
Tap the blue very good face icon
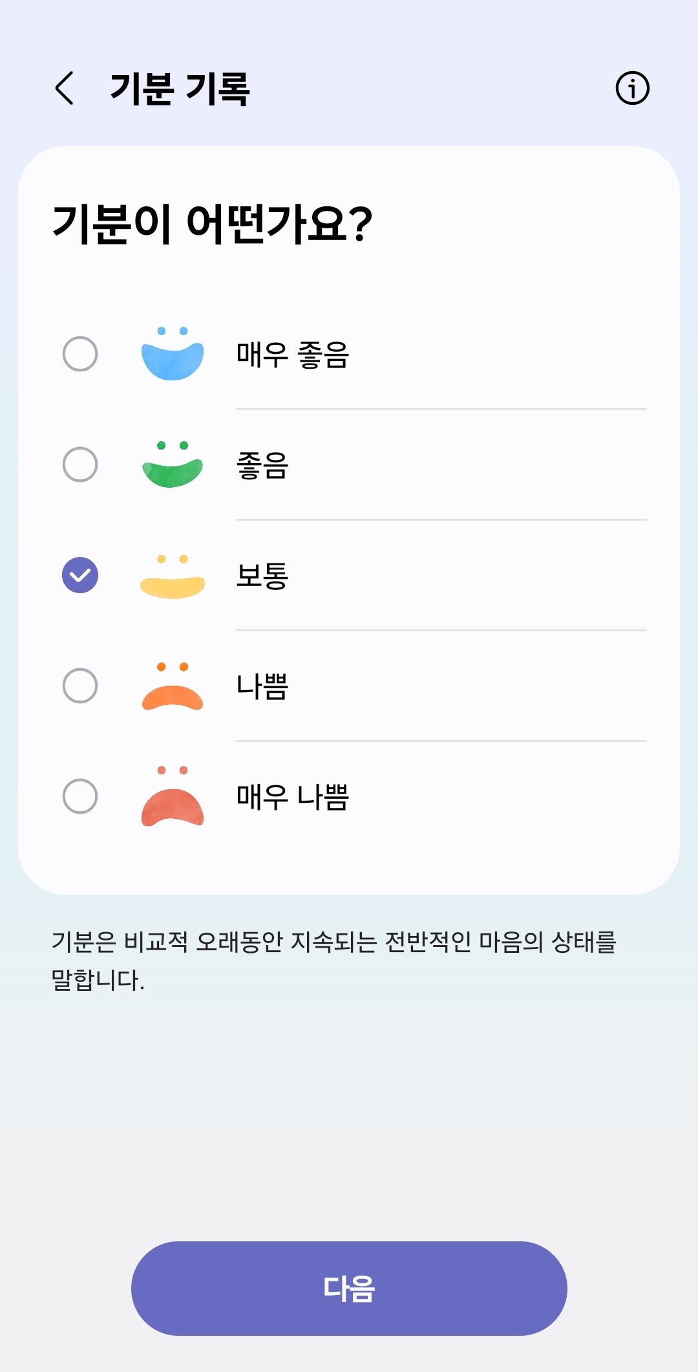coord(173,354)
